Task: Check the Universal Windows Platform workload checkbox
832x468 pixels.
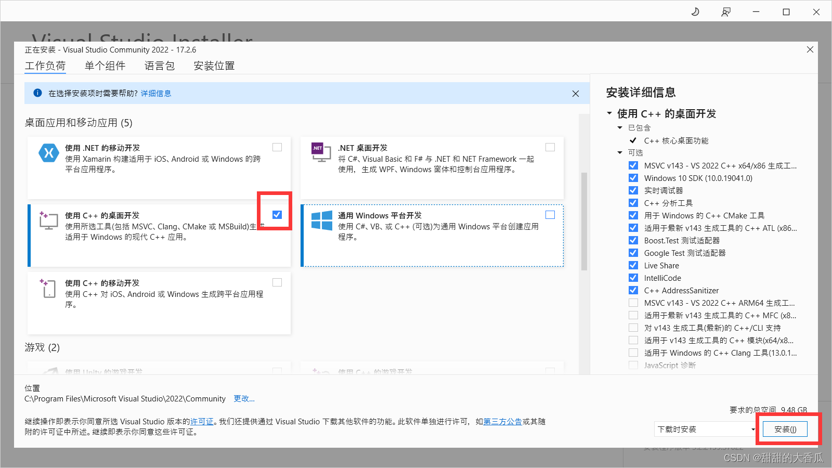Action: (550, 215)
